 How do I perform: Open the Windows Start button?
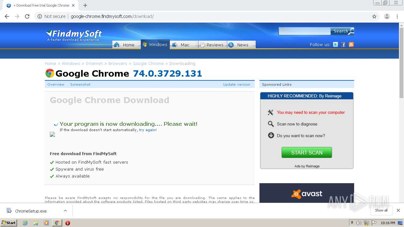click(9, 223)
